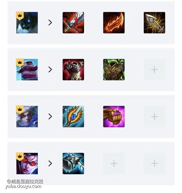
Task: Select the white-haired champion portrait
Action: (27, 117)
